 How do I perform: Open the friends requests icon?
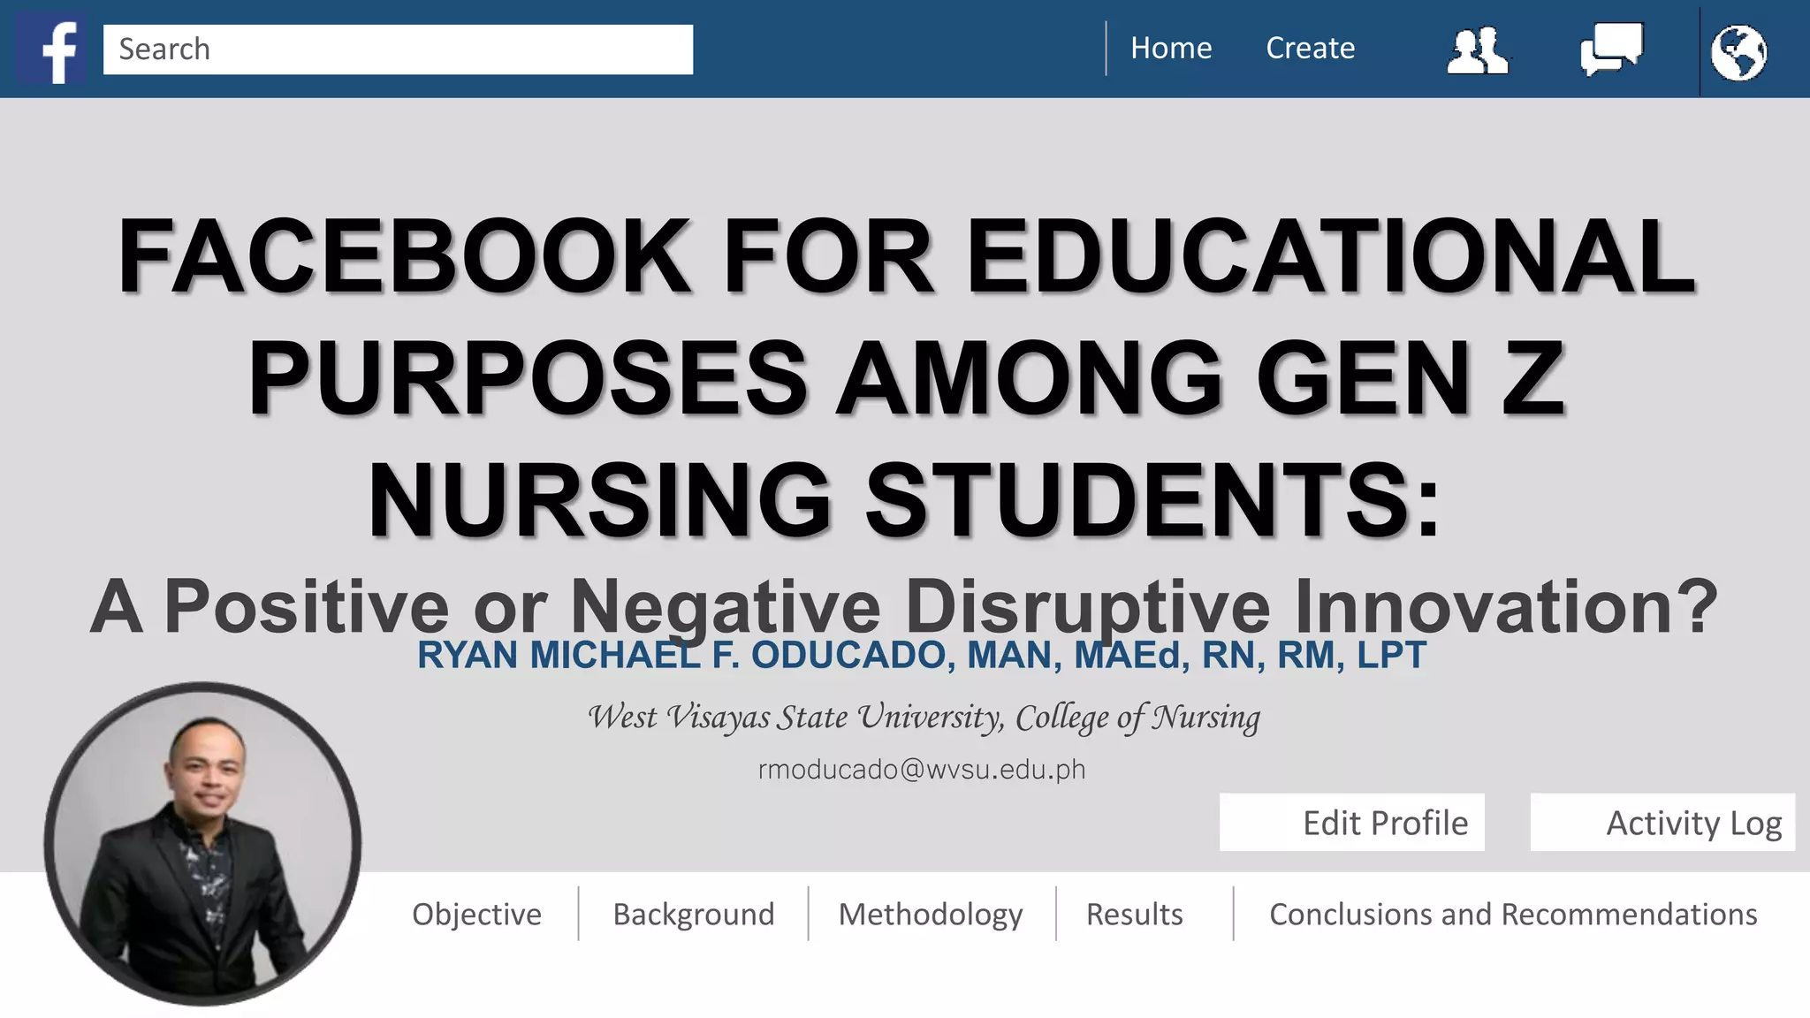coord(1478,50)
